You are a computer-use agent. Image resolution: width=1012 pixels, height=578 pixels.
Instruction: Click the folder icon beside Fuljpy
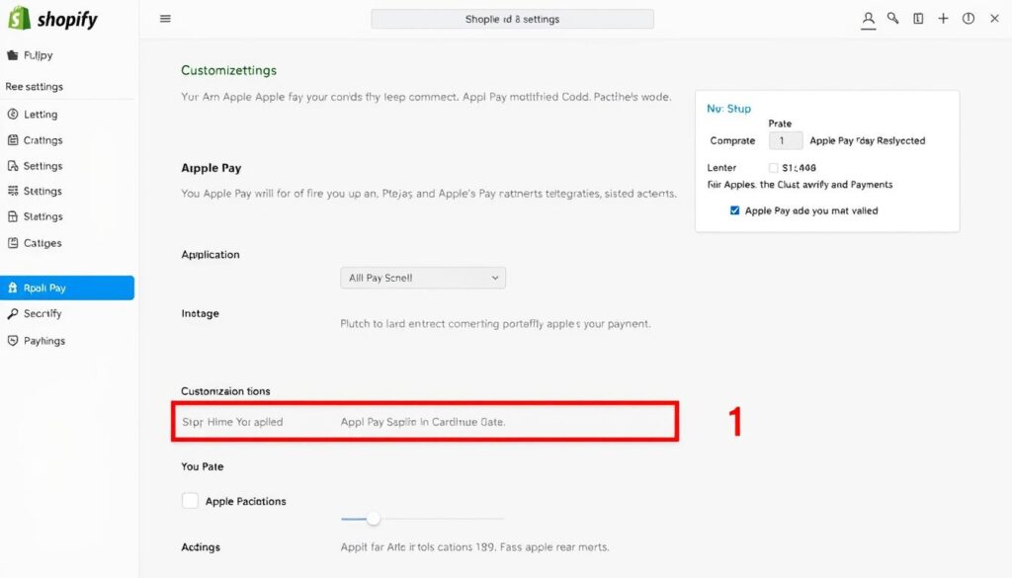click(x=12, y=55)
